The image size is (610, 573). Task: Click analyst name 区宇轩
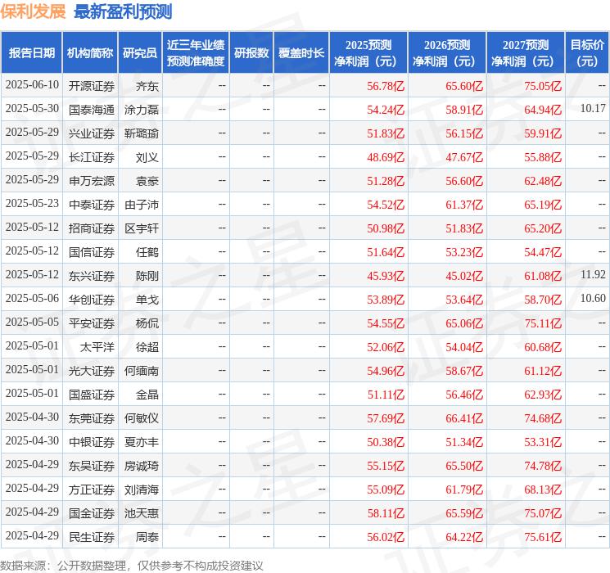coord(142,228)
